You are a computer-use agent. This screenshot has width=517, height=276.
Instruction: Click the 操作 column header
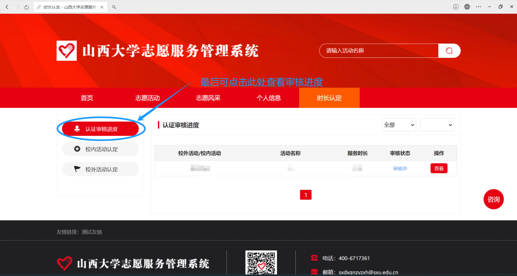pos(439,153)
